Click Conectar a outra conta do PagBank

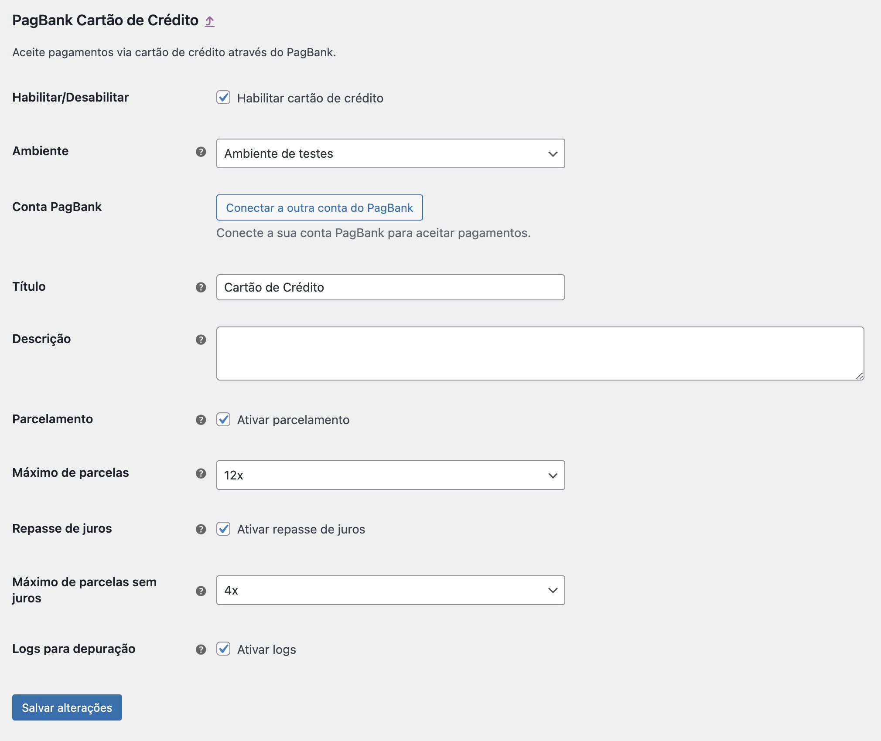[319, 207]
